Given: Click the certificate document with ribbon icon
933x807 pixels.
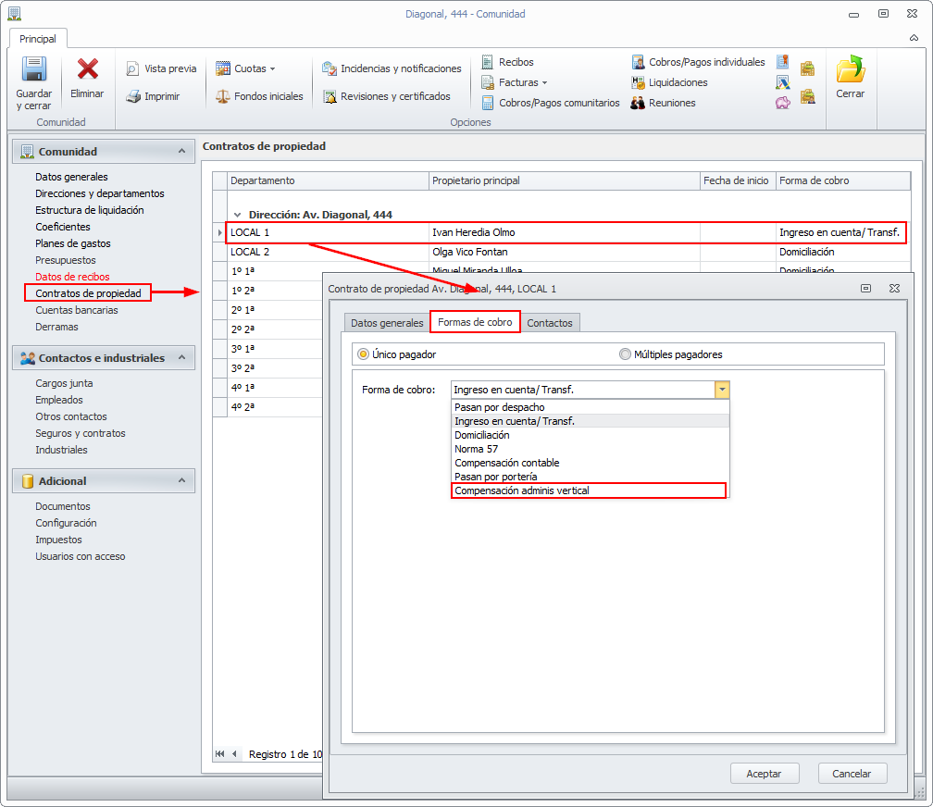Looking at the screenshot, I should tap(782, 62).
